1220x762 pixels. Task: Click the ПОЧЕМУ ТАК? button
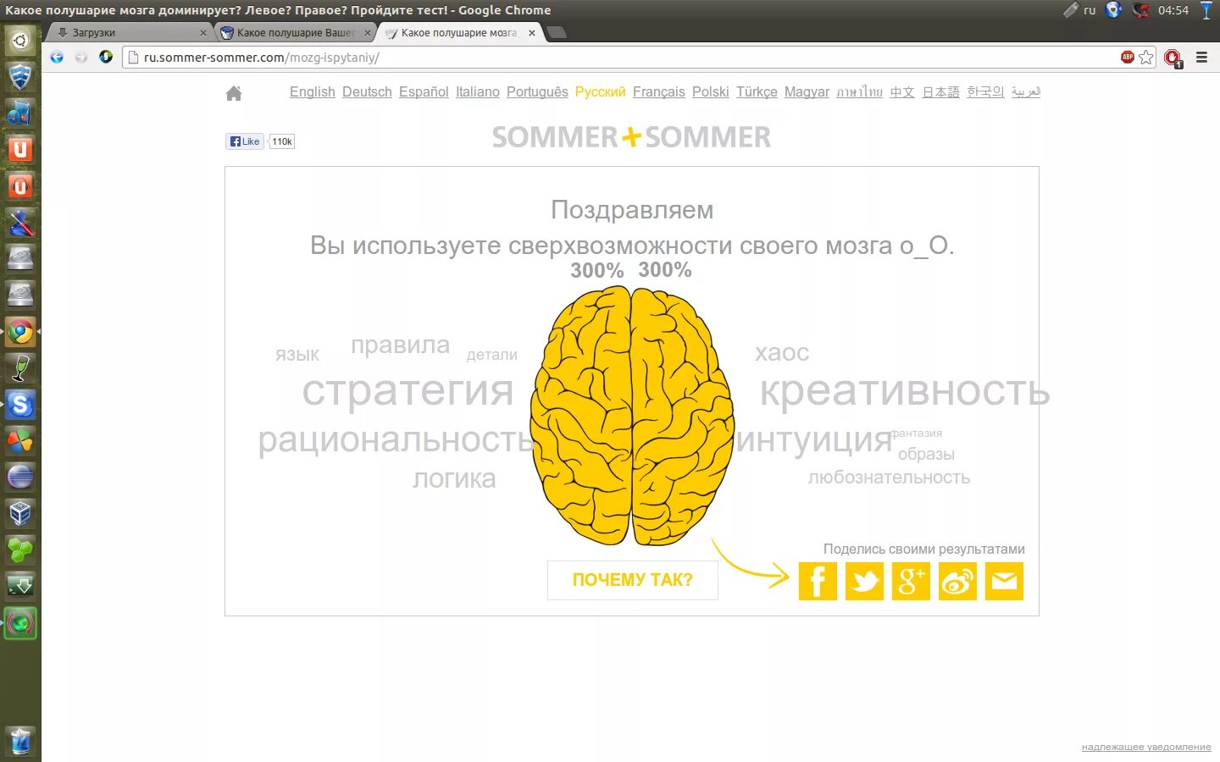pos(633,580)
